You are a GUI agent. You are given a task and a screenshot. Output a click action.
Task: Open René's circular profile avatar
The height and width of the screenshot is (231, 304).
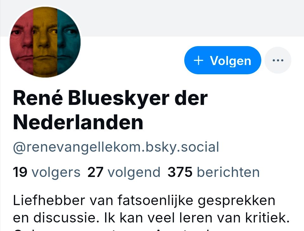click(45, 42)
